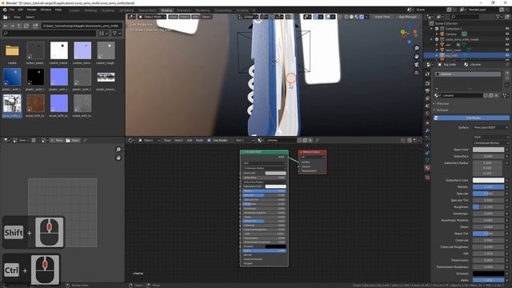
Task: Click new material copy icon beside chrome field
Action: coord(490,95)
